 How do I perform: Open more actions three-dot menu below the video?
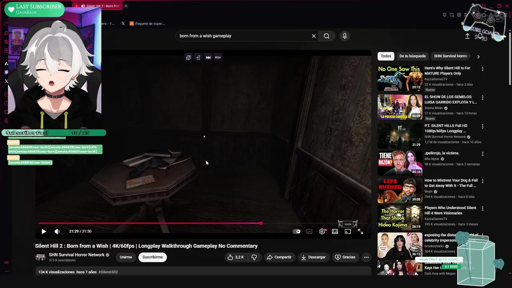[366, 257]
